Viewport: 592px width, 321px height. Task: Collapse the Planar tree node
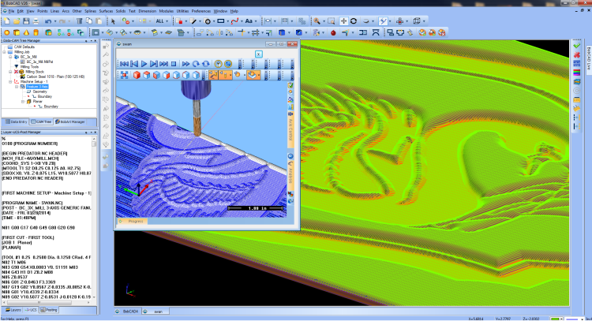click(23, 102)
